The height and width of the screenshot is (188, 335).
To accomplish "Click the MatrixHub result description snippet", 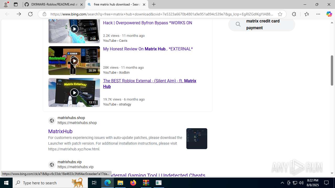I will 115,143.
